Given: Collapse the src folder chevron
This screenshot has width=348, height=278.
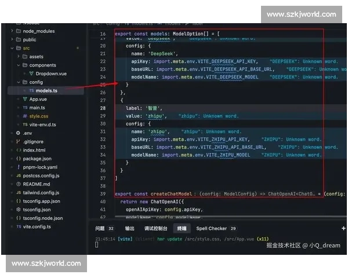Looking at the screenshot, I should (12, 48).
